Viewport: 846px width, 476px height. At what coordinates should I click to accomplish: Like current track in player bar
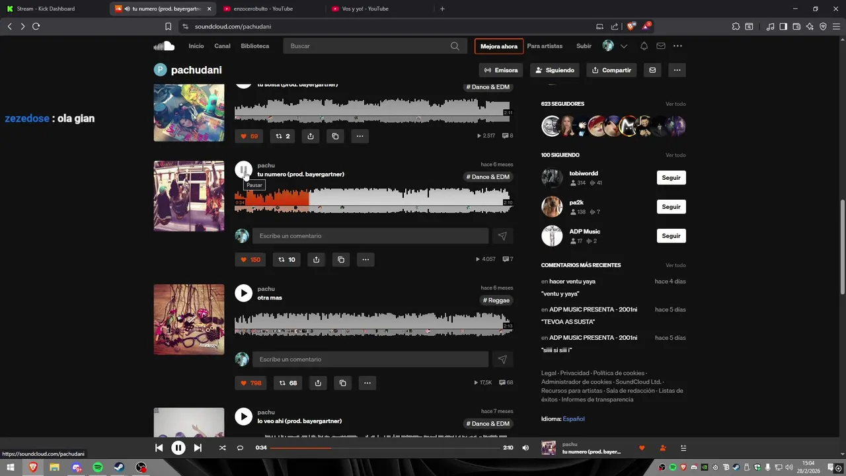[x=642, y=448]
